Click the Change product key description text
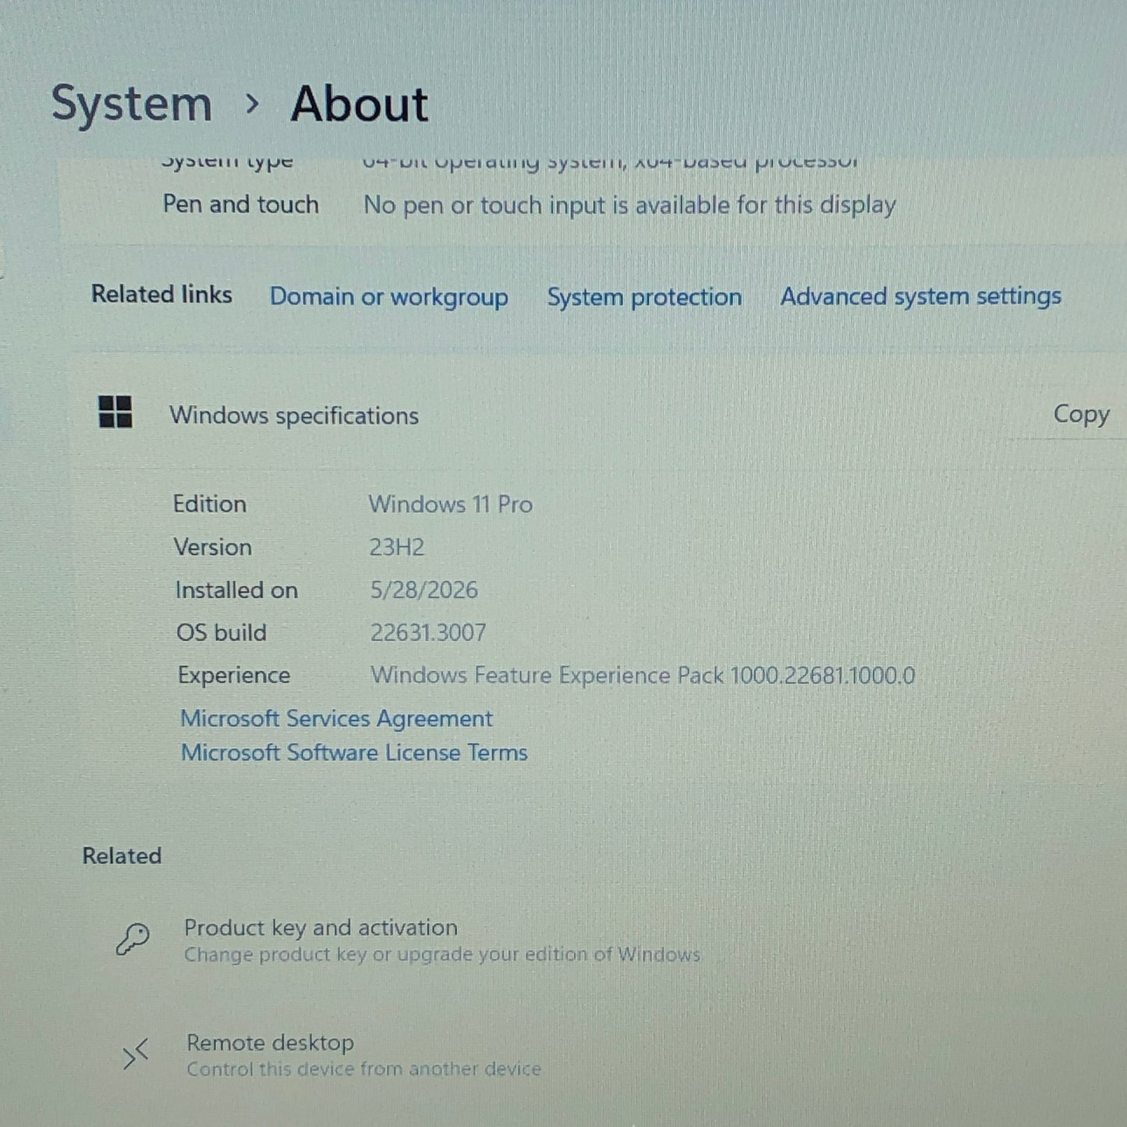This screenshot has width=1127, height=1127. point(442,955)
